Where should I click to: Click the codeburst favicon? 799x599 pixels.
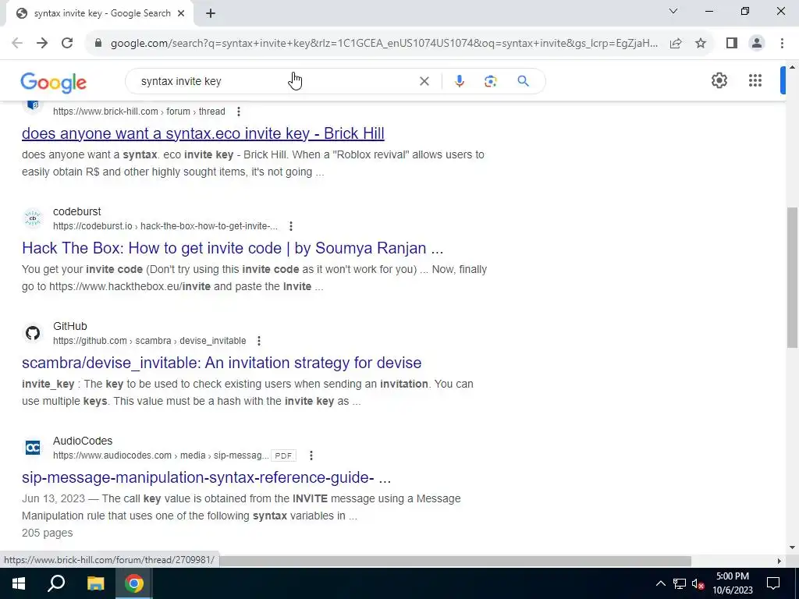(33, 218)
